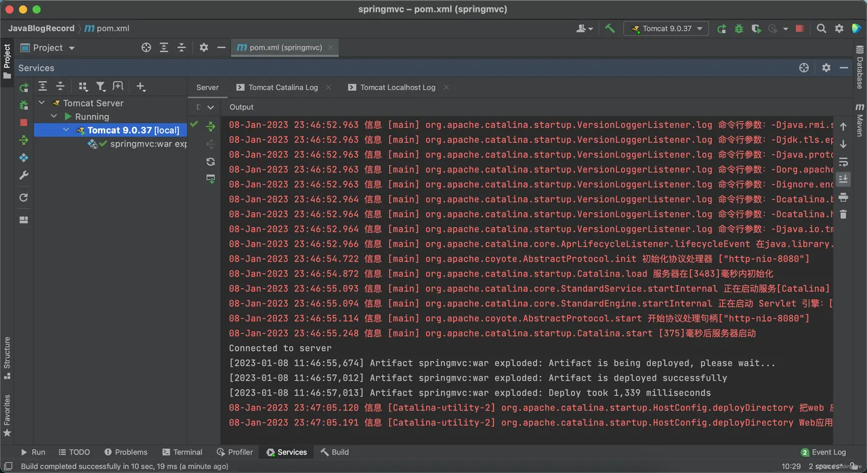Select the pom.xml (springmvc) editor tab

click(285, 48)
